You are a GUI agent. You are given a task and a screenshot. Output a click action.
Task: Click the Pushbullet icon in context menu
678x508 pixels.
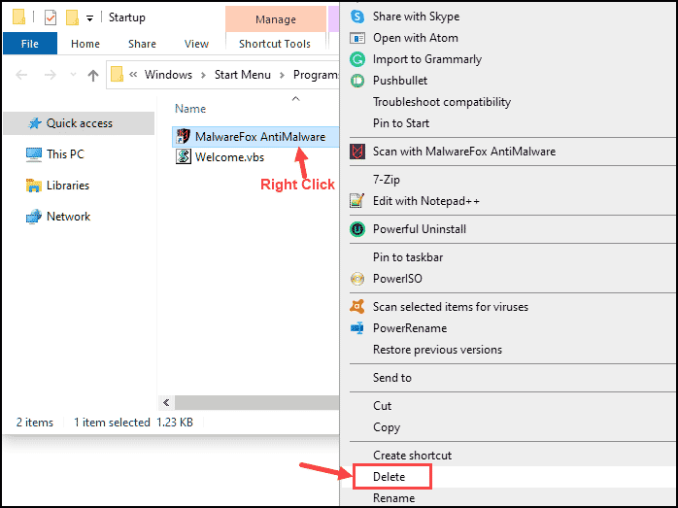pyautogui.click(x=357, y=81)
